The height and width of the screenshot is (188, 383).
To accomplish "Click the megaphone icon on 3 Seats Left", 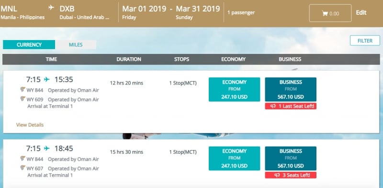I will (x=277, y=175).
